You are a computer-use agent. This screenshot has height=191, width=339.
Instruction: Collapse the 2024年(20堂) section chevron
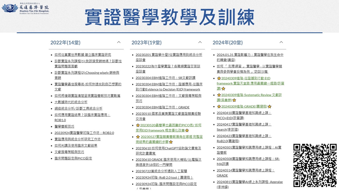(281, 42)
